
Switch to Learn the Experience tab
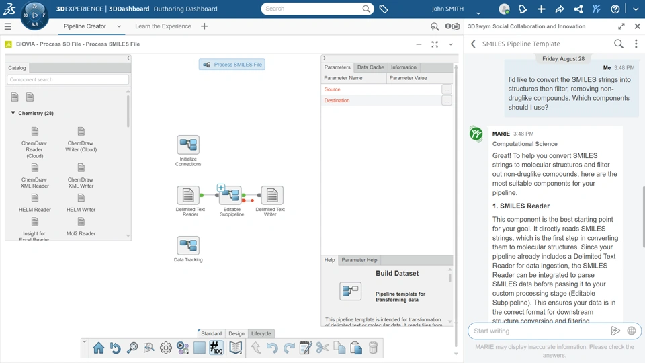pyautogui.click(x=163, y=26)
